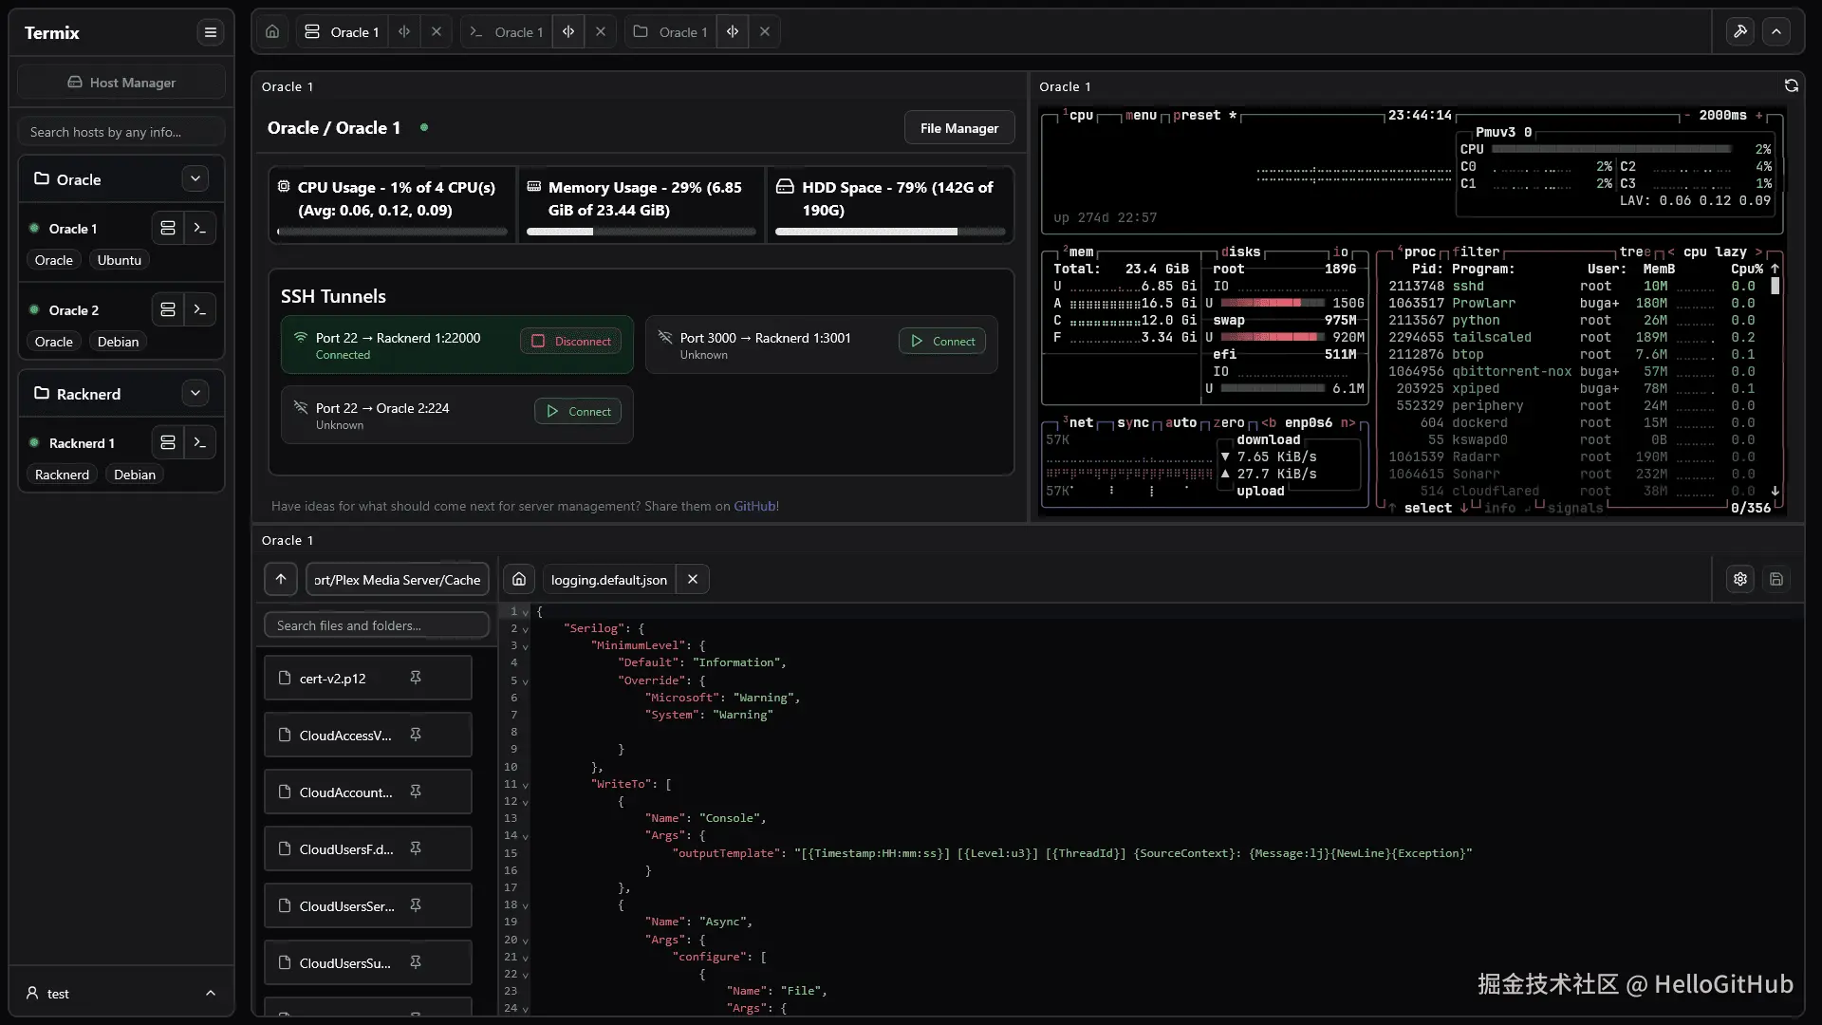Image resolution: width=1822 pixels, height=1025 pixels.
Task: Open server stats for the Oracle 2 host
Action: pyautogui.click(x=168, y=309)
